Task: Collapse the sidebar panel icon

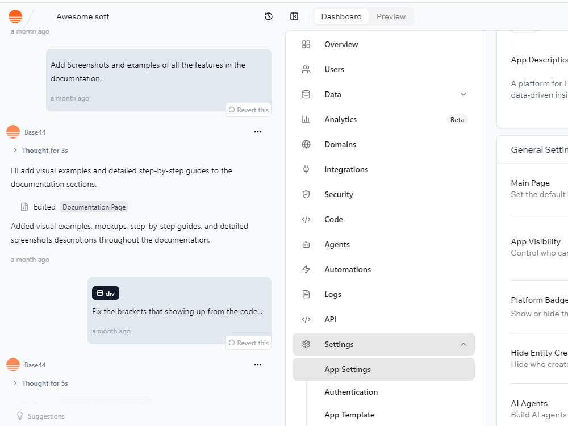Action: click(x=294, y=16)
